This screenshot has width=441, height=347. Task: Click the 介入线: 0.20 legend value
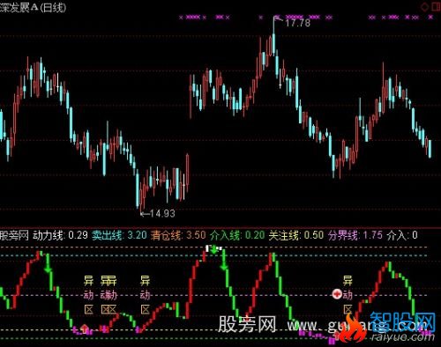pos(237,235)
